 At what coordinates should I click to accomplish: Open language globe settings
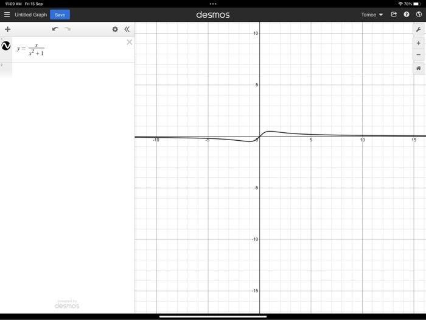point(419,15)
